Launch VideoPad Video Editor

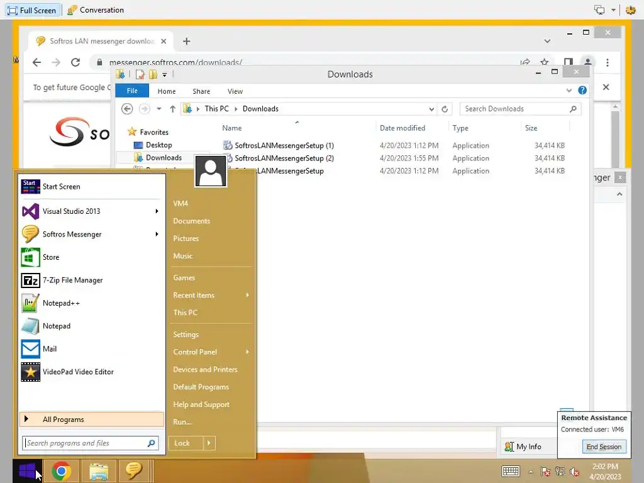pos(91,372)
